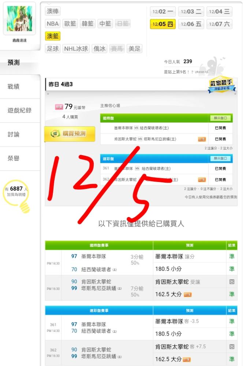Select the 足球 sport tab

tap(53, 49)
